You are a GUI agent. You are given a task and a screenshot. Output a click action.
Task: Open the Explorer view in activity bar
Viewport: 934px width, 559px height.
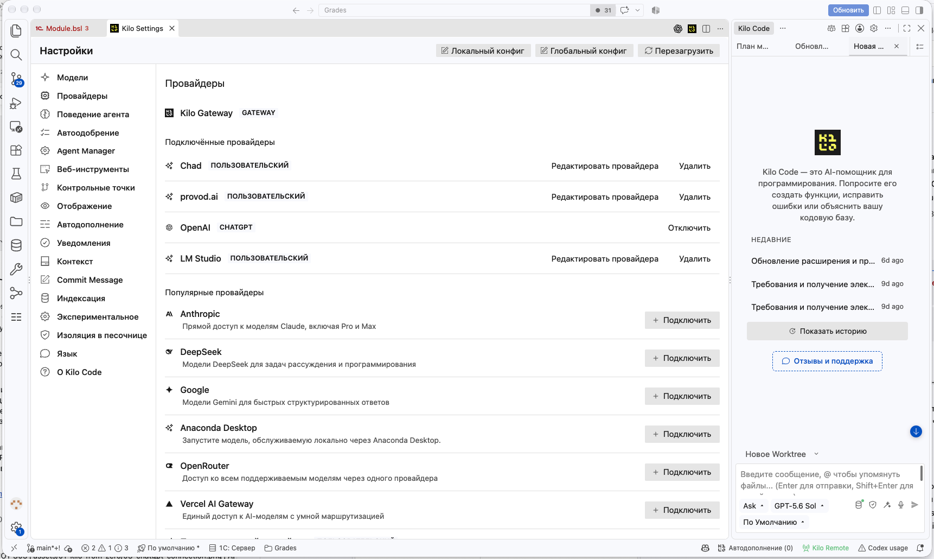coord(16,31)
